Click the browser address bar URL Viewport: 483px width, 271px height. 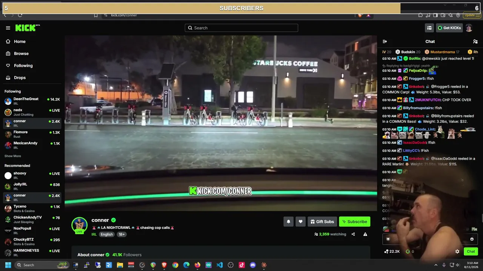(x=124, y=15)
